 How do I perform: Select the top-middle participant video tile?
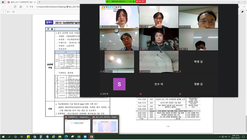159,17
